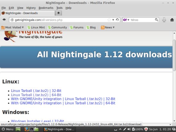Viewport: 176px width, 132px height.
Task: Launch the Terminal from the taskbar
Action: coord(31,129)
